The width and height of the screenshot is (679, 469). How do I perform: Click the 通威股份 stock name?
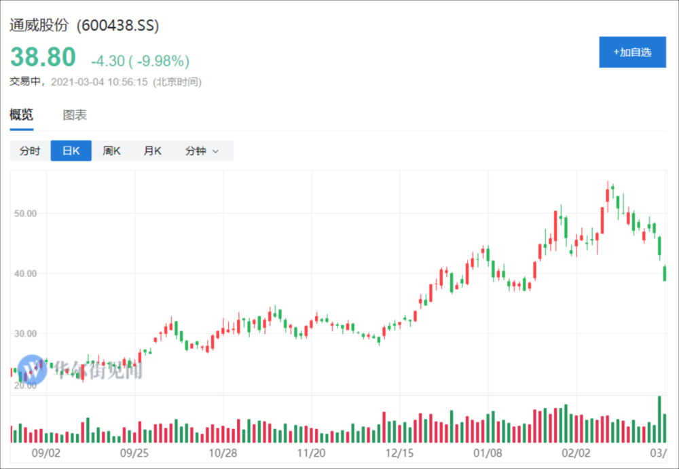[39, 26]
